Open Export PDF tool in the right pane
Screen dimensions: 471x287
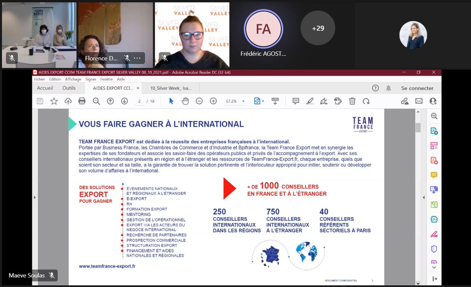click(x=434, y=131)
